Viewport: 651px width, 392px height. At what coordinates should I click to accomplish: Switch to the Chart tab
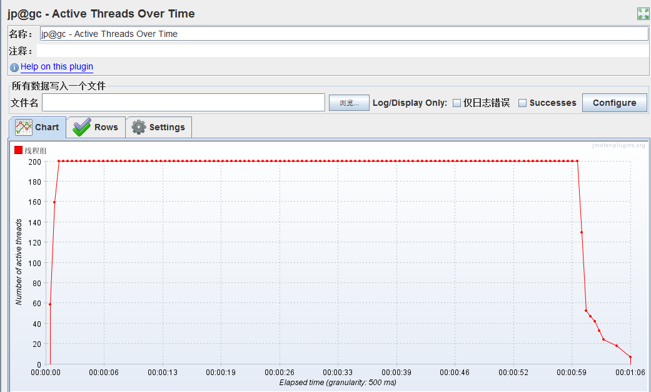point(38,127)
